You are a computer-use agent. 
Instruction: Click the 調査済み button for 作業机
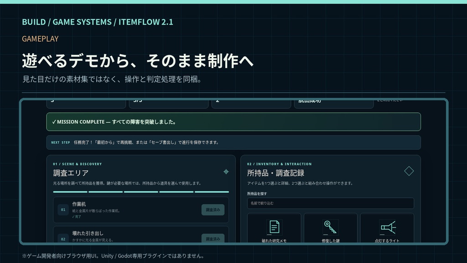(213, 210)
